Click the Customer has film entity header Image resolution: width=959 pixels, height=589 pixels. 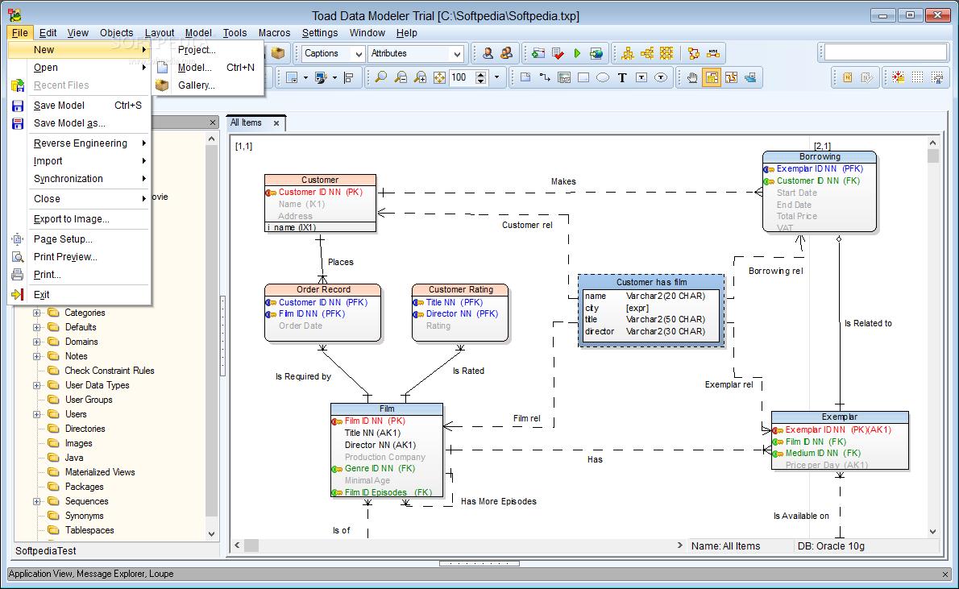651,282
